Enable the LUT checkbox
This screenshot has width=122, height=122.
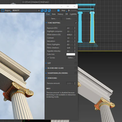(x=76, y=63)
